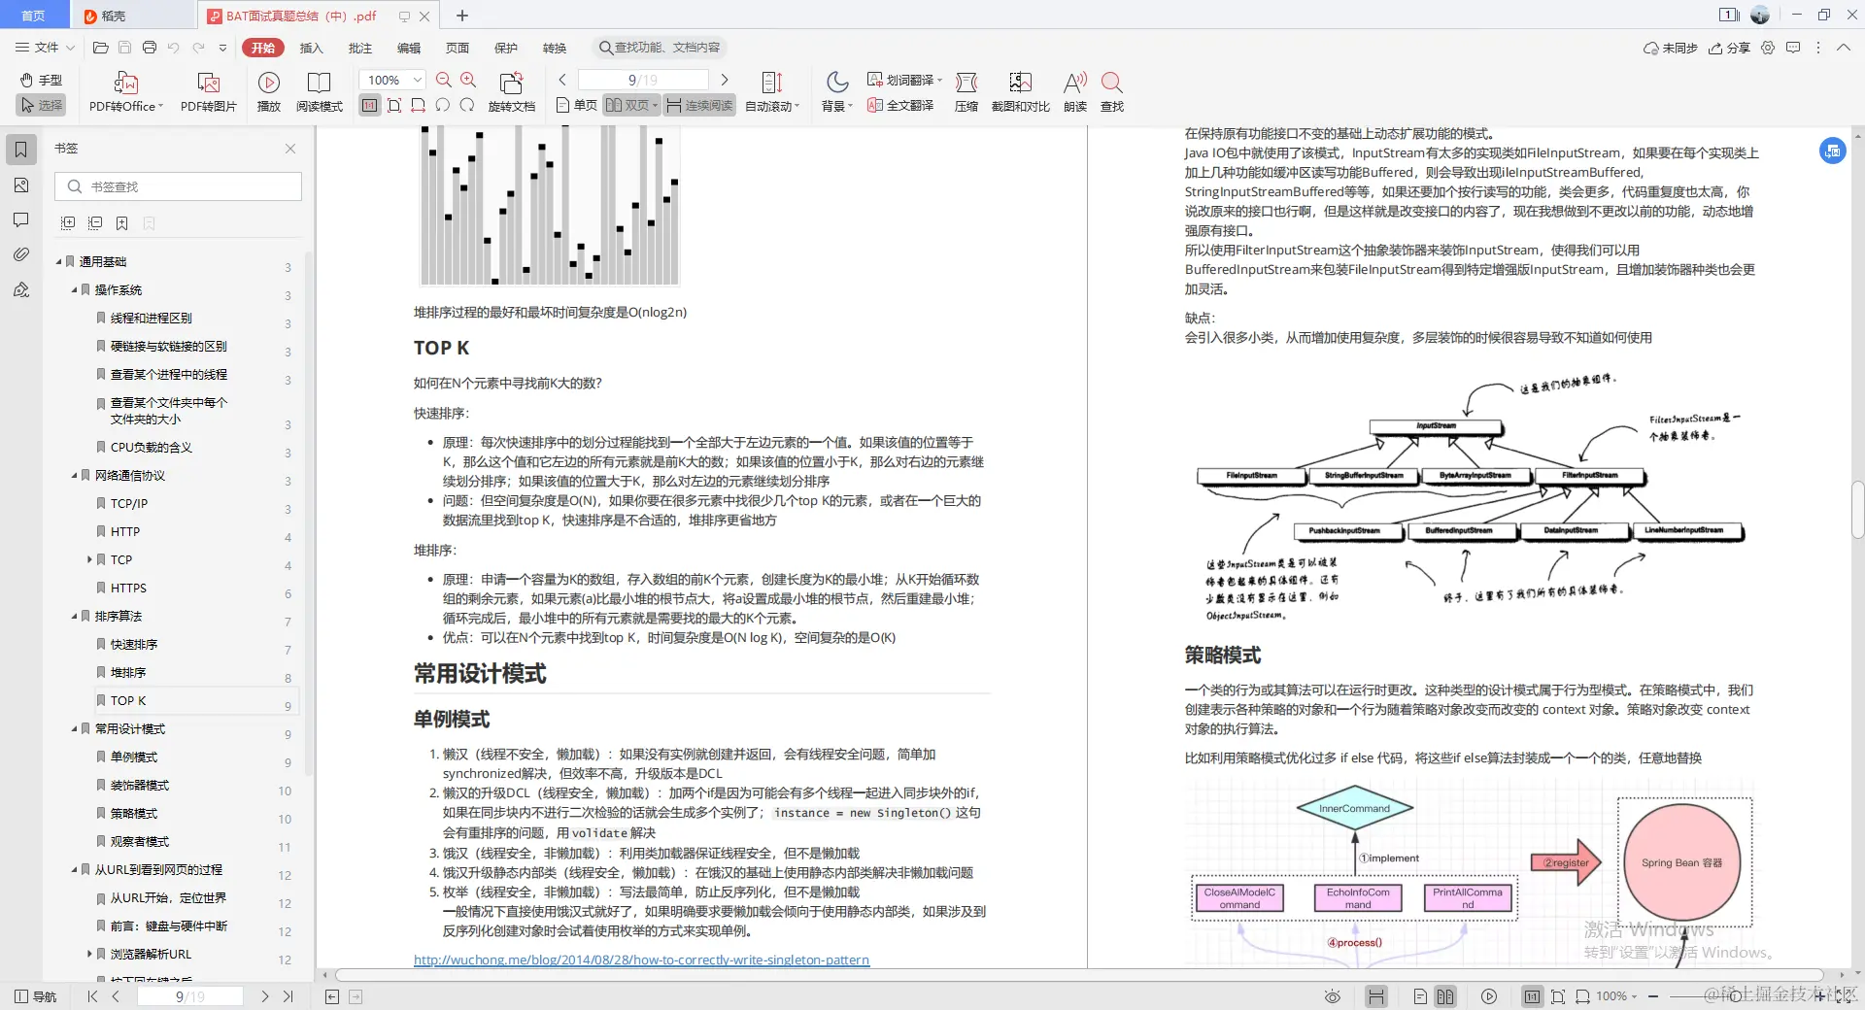
Task: Toggle the status bar two-page layout icon
Action: pyautogui.click(x=1445, y=996)
